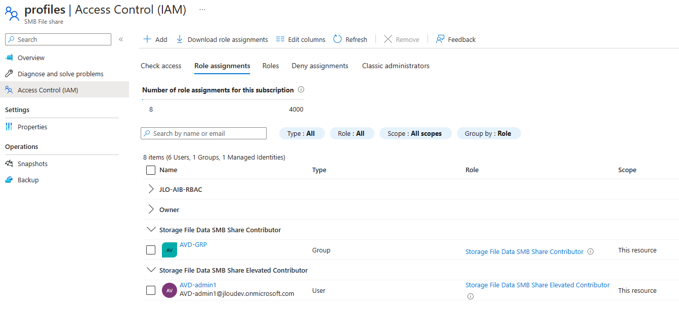Open the ellipsis menu beside the page title
The image size is (679, 310).
(202, 10)
